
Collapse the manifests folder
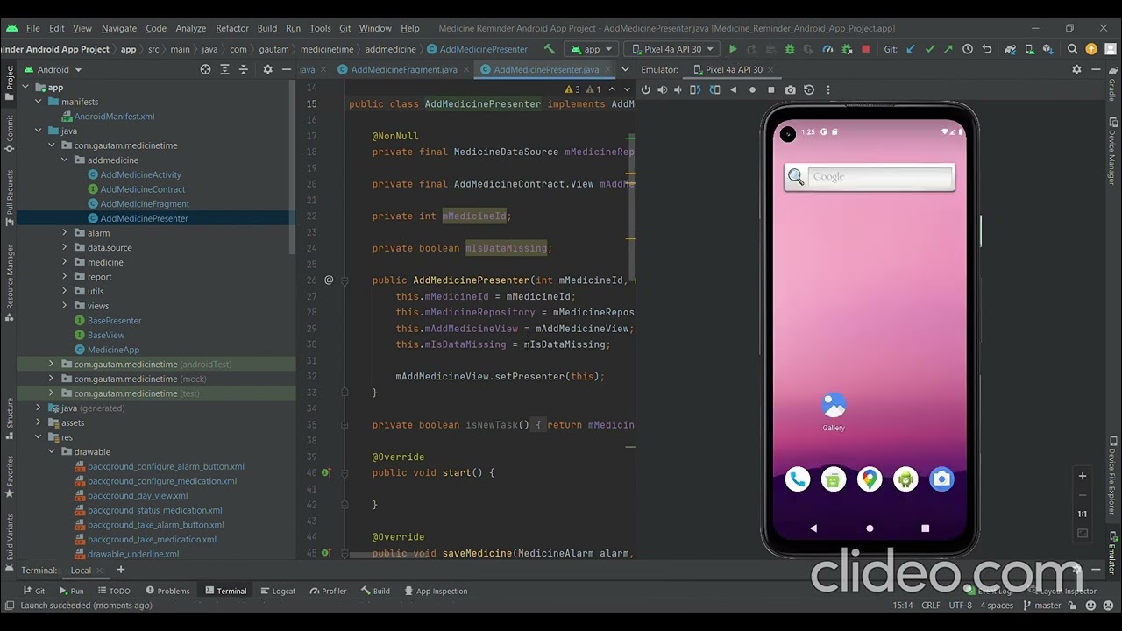point(39,102)
